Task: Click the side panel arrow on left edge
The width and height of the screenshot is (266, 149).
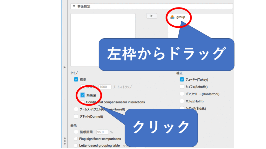Action: click(64, 67)
